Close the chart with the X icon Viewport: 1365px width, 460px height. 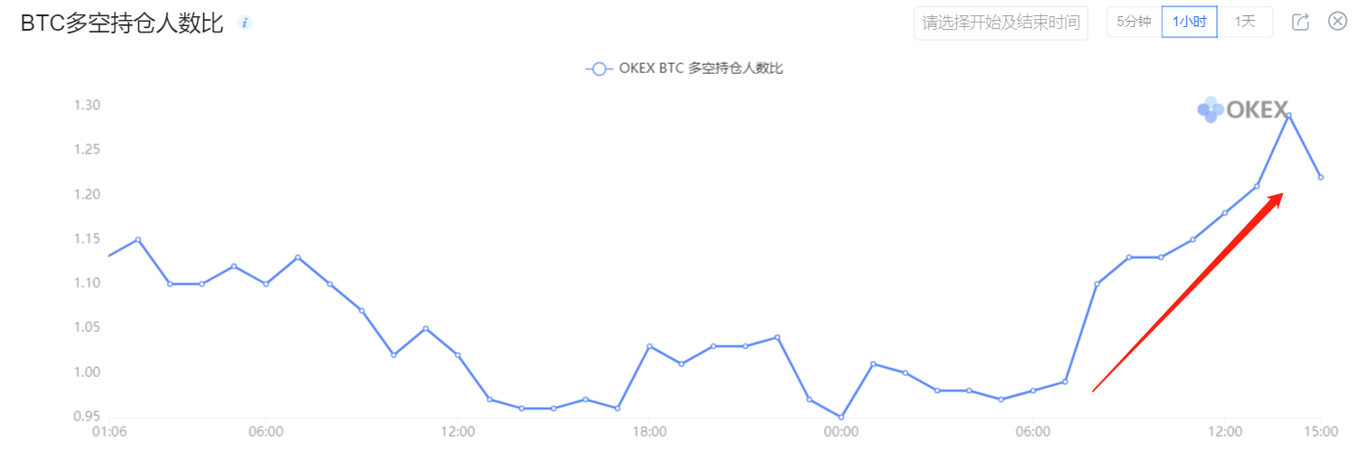(1338, 22)
